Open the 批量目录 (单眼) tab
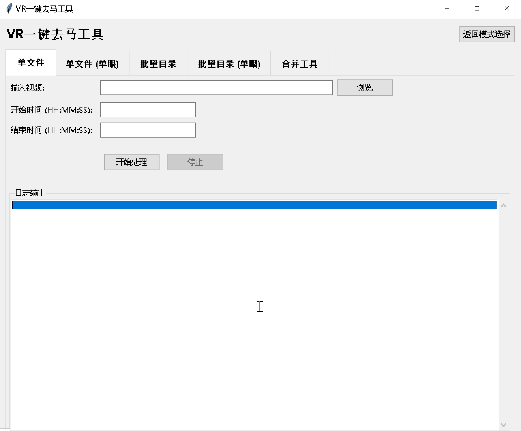The height and width of the screenshot is (431, 521). click(x=229, y=64)
